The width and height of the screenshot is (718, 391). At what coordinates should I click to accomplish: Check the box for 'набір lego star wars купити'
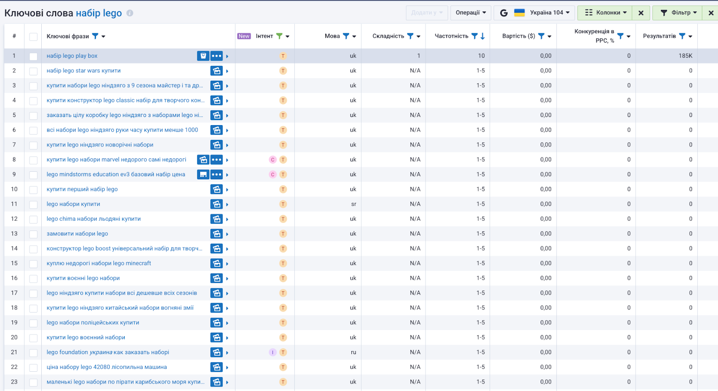pyautogui.click(x=33, y=71)
